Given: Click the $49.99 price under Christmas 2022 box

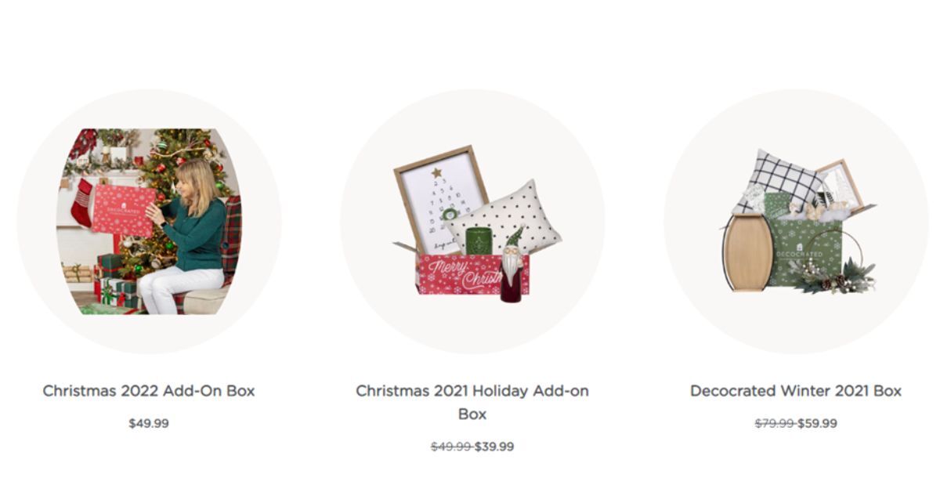Looking at the screenshot, I should coord(149,423).
